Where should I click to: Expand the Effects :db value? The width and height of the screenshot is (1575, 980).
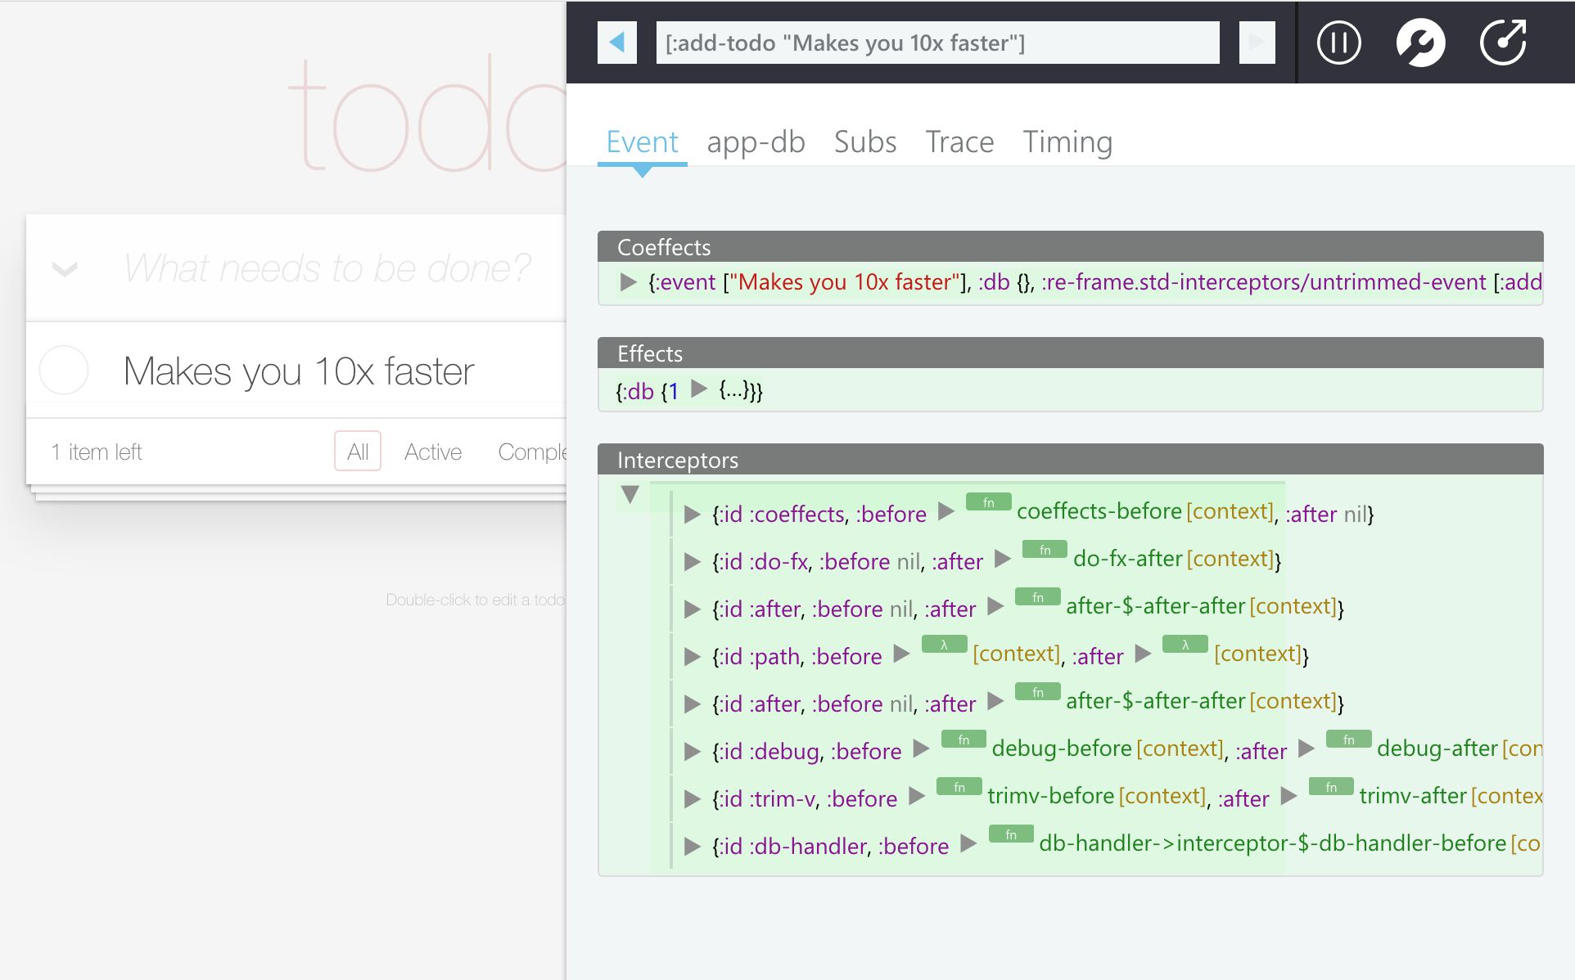(698, 389)
